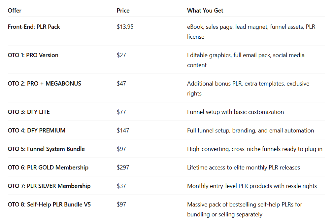Select OTO 8: Self-Help PLR Bundle V5

click(49, 205)
